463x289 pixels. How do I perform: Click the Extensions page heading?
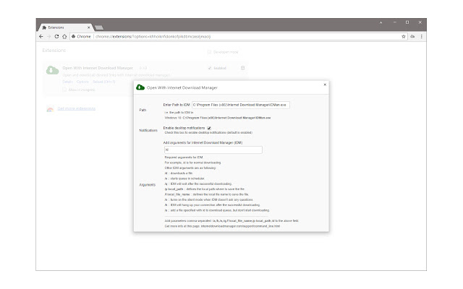click(54, 51)
